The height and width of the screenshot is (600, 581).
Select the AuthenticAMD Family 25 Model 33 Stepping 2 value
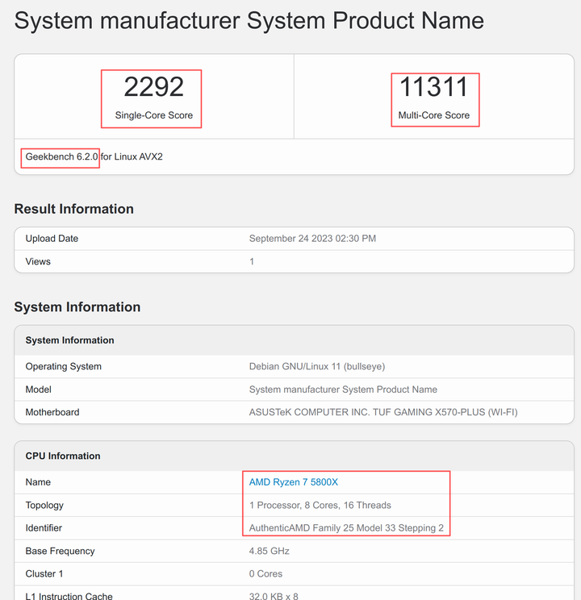(346, 528)
